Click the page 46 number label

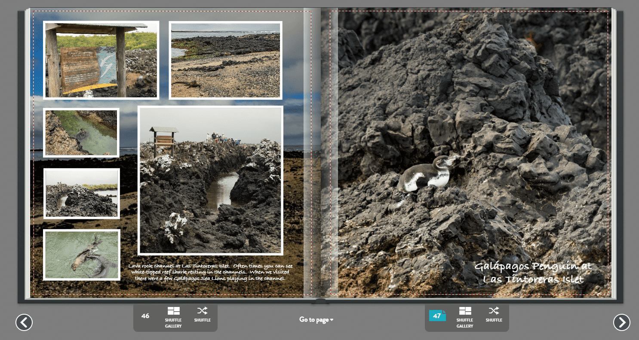coord(145,316)
